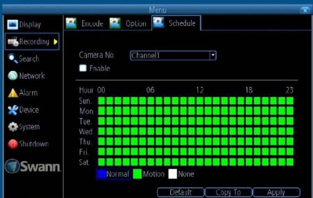Click the Device menu label
Screen dimensions: 313x198
pos(29,110)
